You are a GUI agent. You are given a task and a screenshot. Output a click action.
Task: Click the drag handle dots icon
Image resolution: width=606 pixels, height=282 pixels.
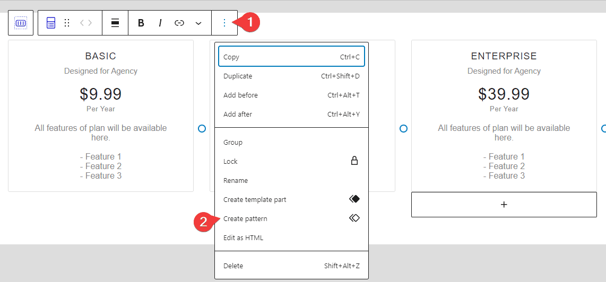click(67, 23)
